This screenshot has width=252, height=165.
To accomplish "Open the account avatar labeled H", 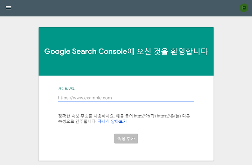I will [244, 8].
